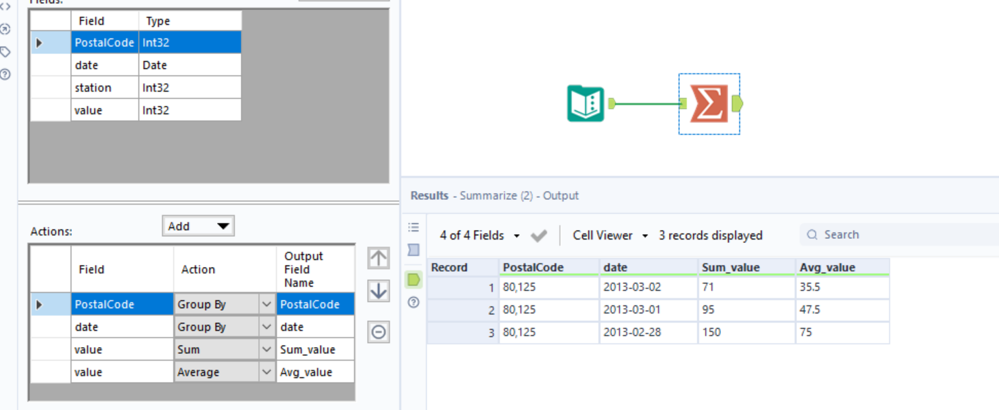Click the metadata list icon in Results panel
999x410 pixels.
[413, 227]
